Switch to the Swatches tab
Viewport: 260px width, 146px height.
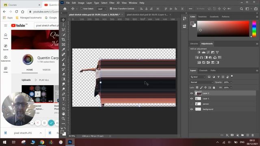202,17
